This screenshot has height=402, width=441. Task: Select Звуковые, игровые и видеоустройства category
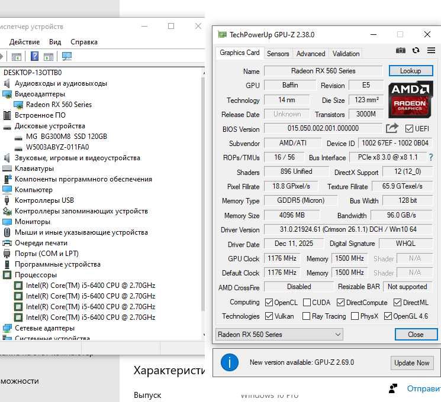pos(78,158)
